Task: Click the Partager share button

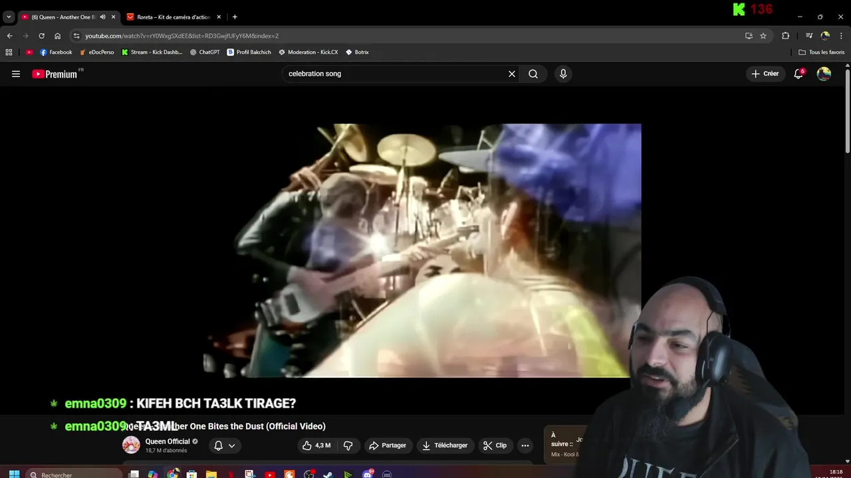Action: (388, 445)
